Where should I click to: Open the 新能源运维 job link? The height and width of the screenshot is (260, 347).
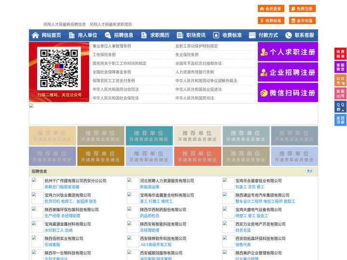(x=149, y=187)
